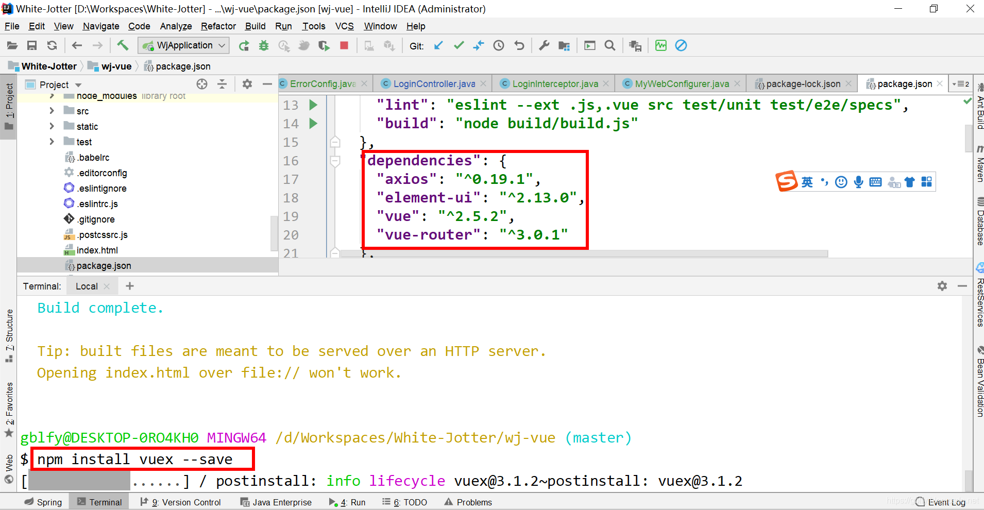
Task: Open Terminal panel gear settings
Action: coord(942,286)
